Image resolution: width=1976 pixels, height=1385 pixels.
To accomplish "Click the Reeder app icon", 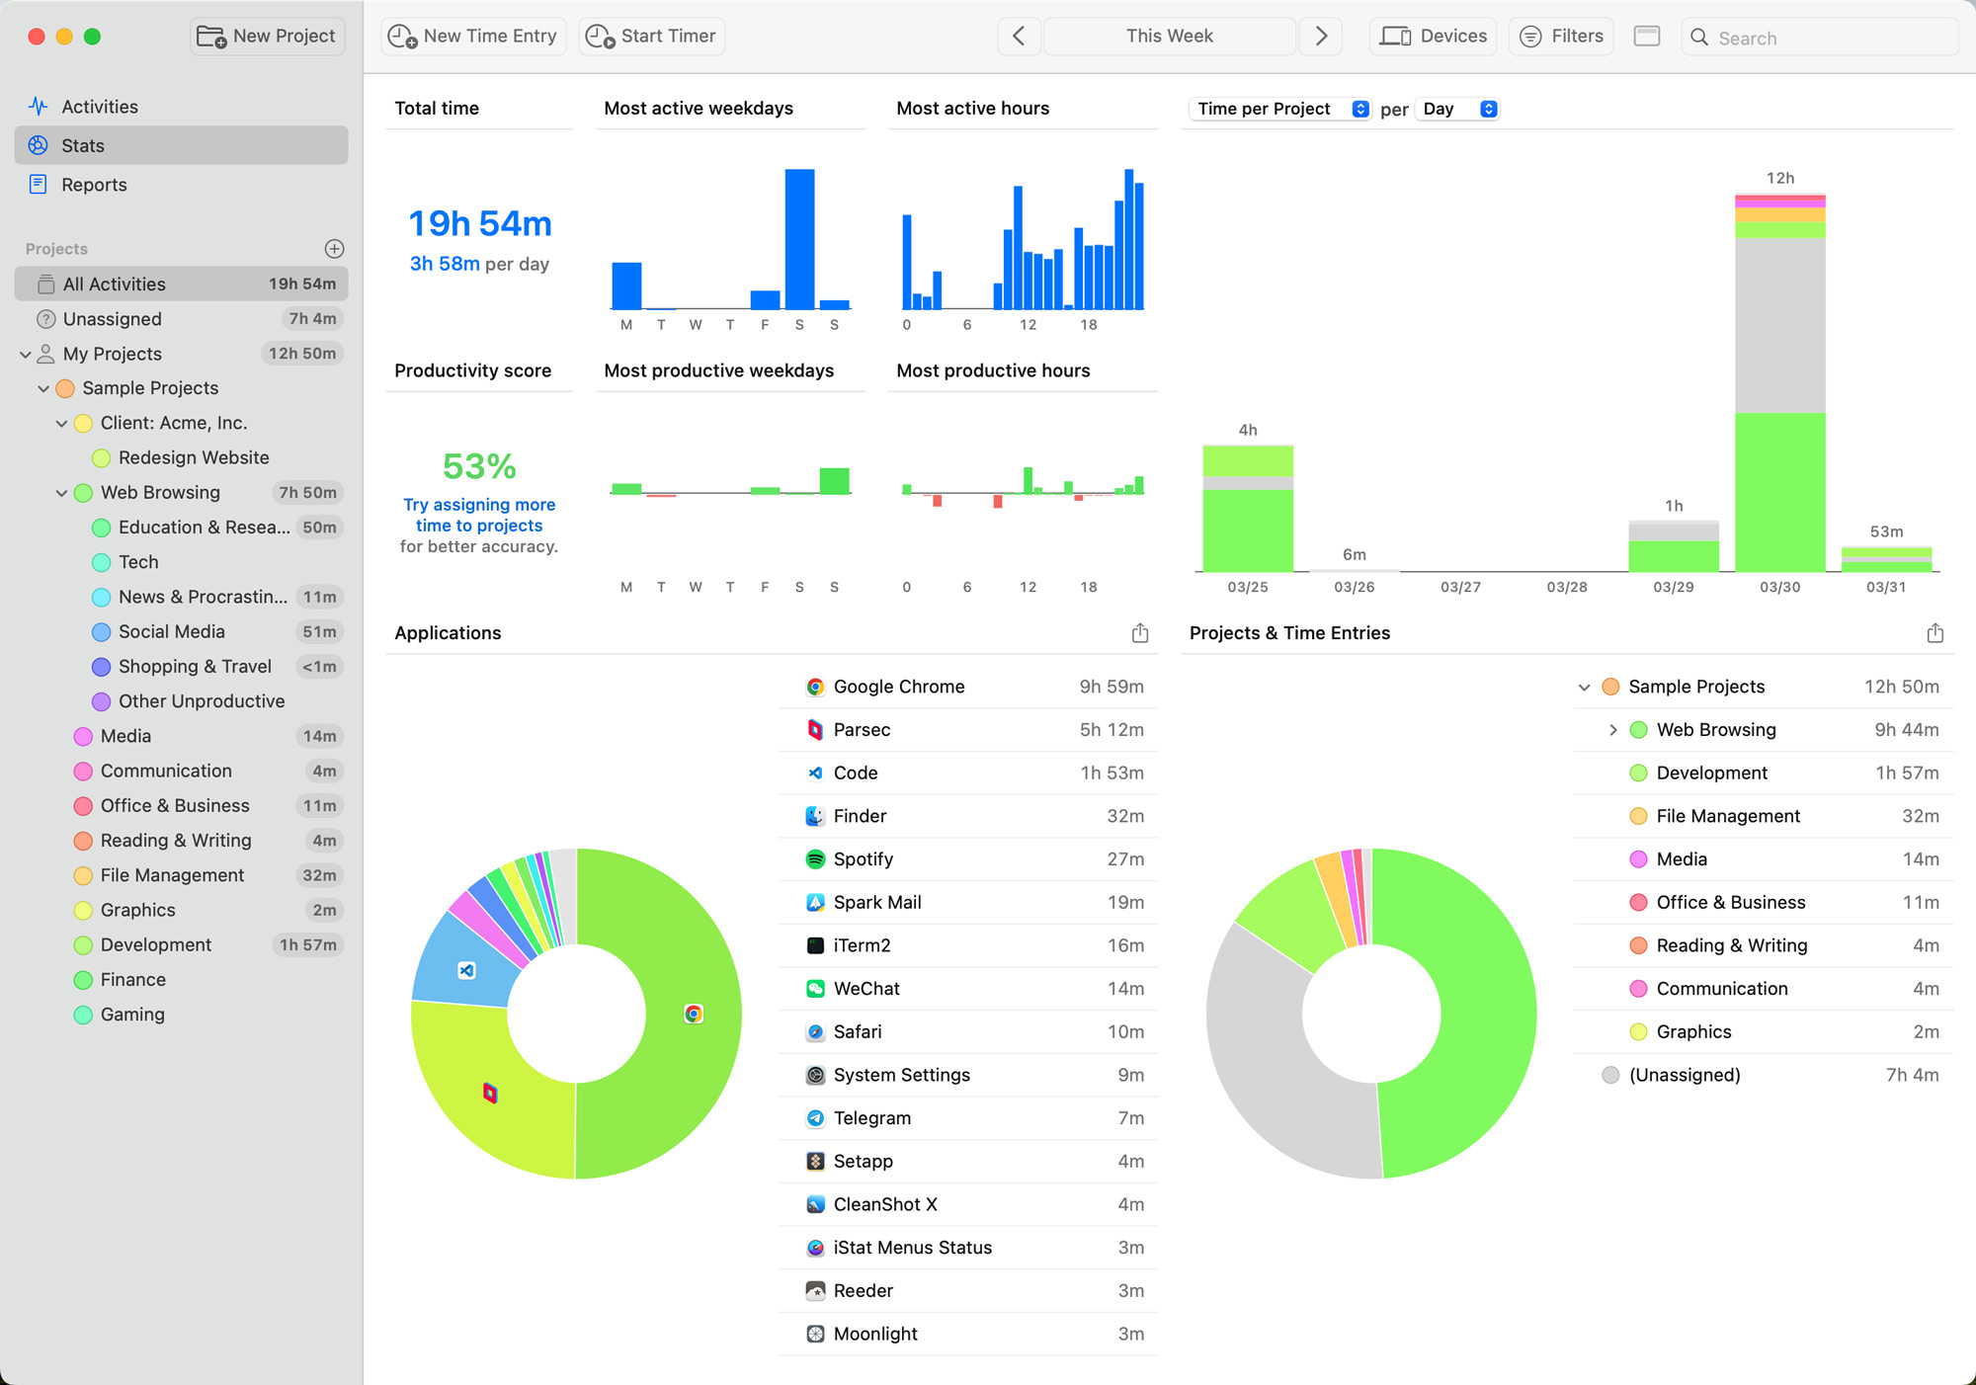I will (x=815, y=1291).
